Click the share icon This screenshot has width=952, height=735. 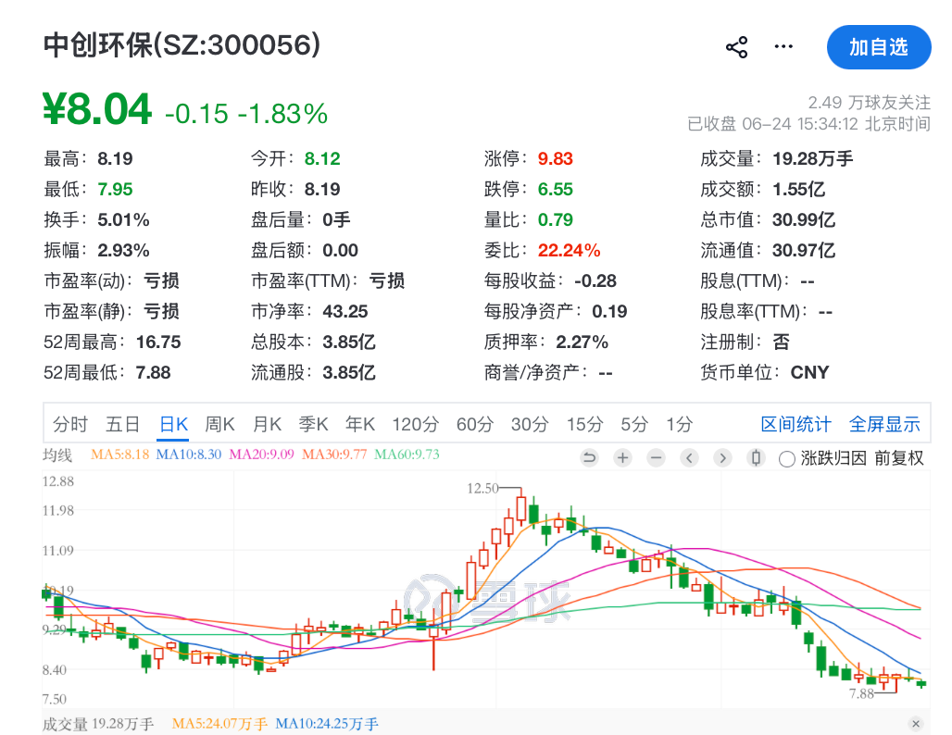(x=736, y=47)
